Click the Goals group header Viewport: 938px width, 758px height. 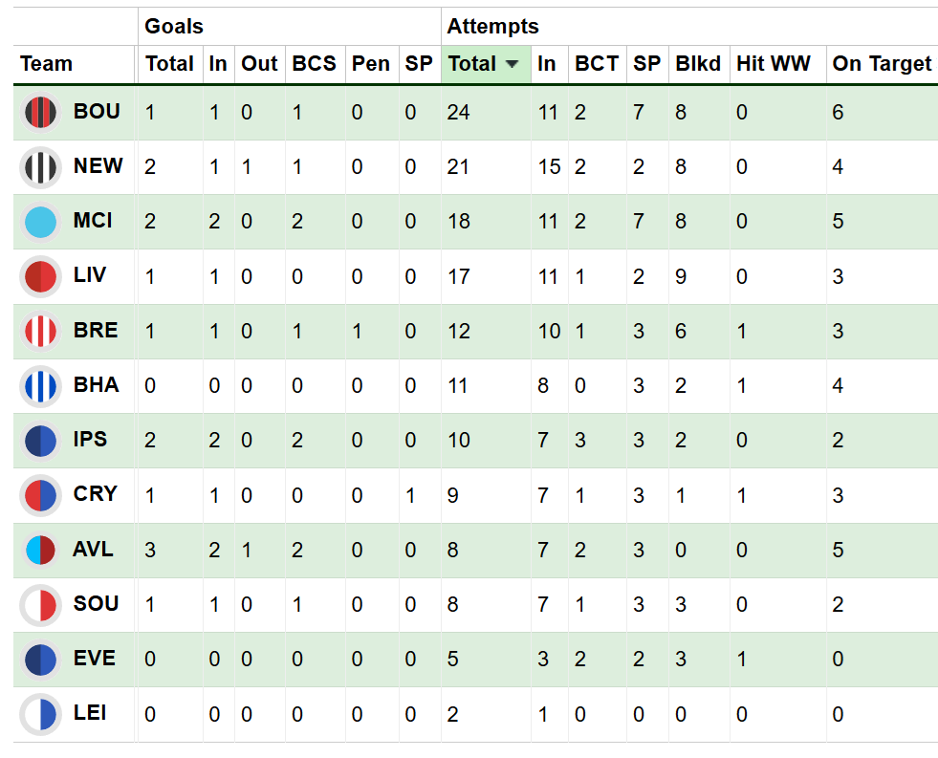point(174,27)
